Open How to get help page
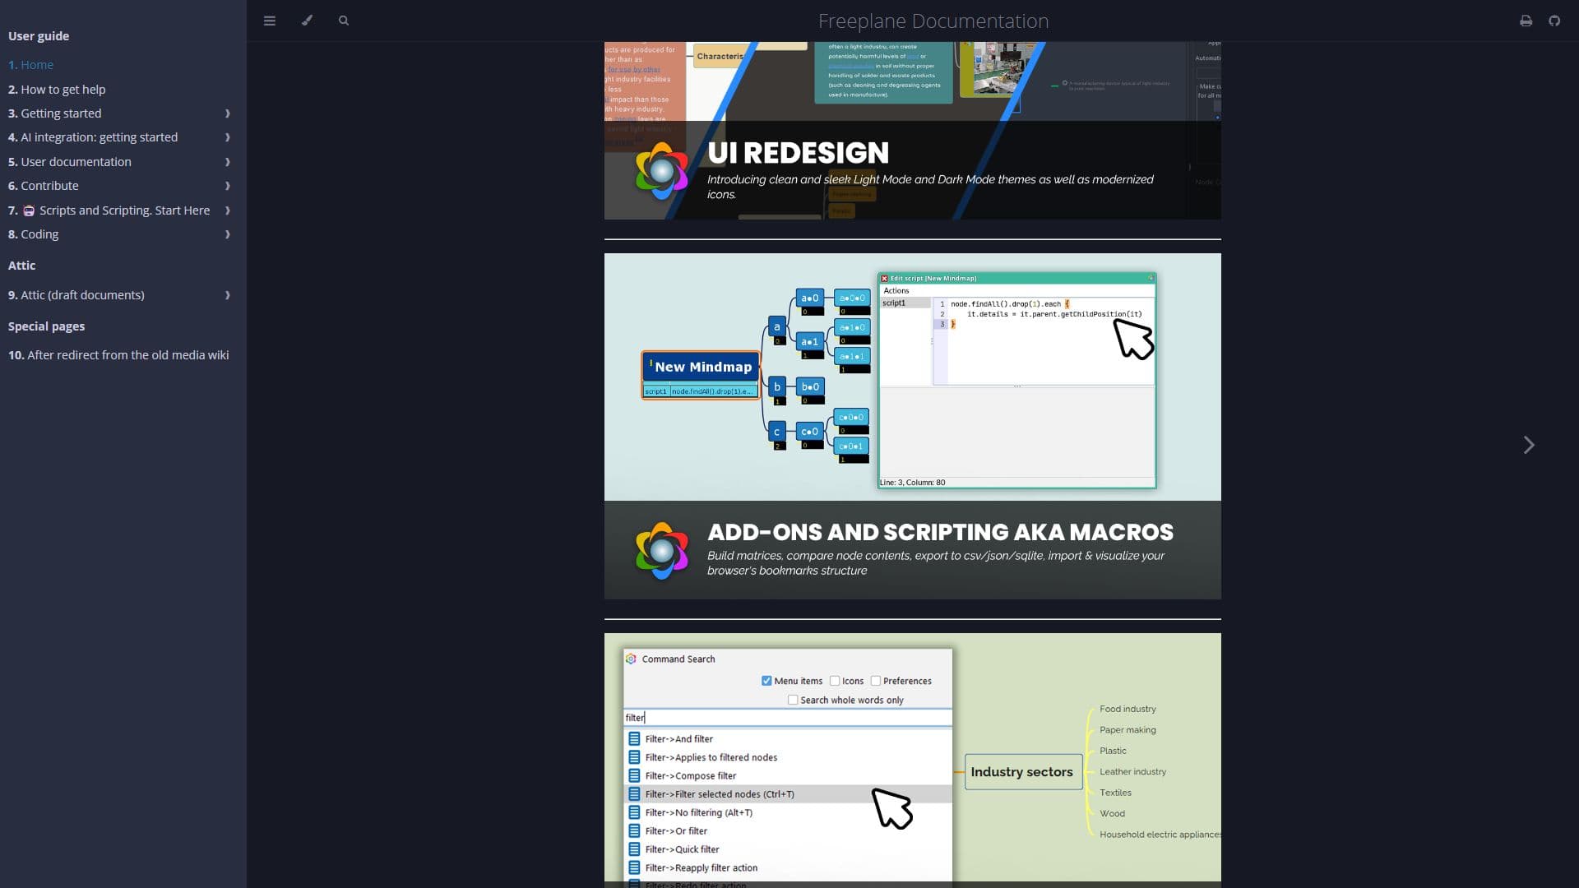The height and width of the screenshot is (888, 1579). point(57,90)
